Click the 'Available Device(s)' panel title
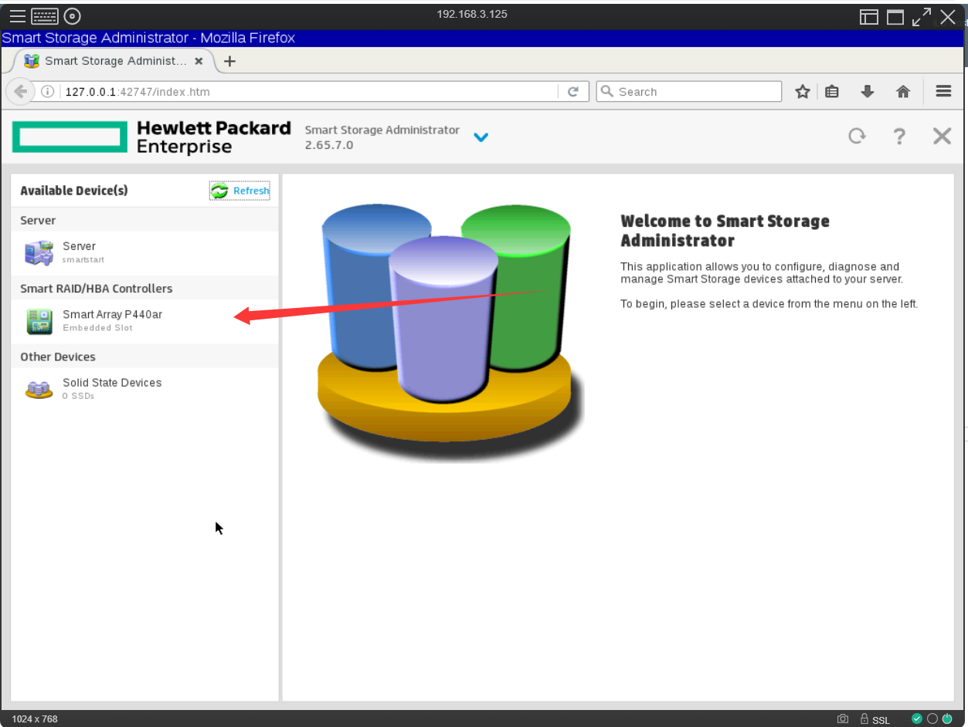 click(74, 191)
